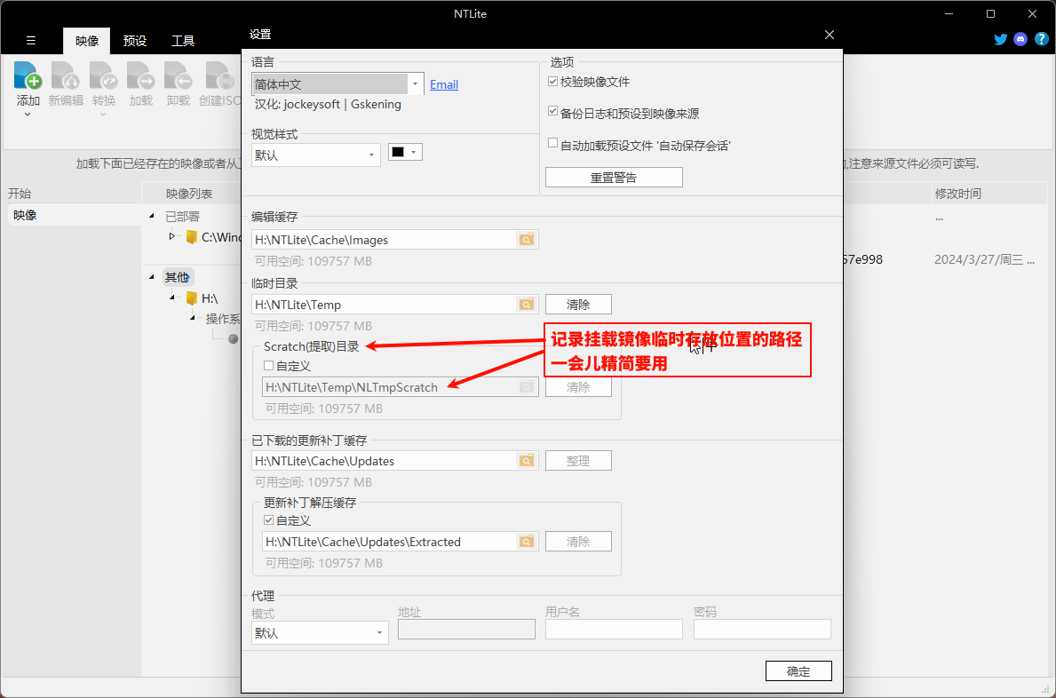Open the visual style dropdown showing 默认
This screenshot has width=1056, height=698.
point(316,155)
